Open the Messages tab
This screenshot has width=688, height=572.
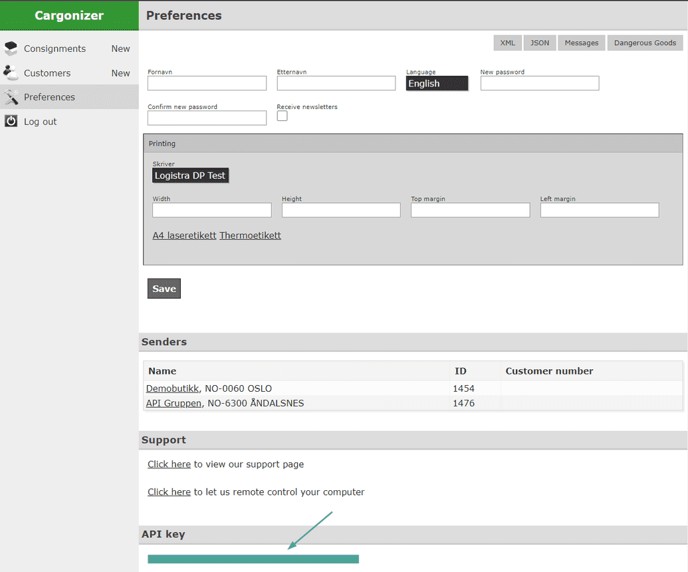[x=582, y=43]
